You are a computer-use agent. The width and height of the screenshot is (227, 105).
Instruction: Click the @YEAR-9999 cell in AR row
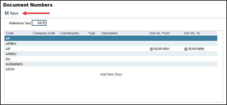coord(194,49)
